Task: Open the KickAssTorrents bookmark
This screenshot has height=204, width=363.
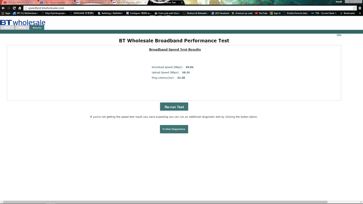Action: (x=296, y=13)
